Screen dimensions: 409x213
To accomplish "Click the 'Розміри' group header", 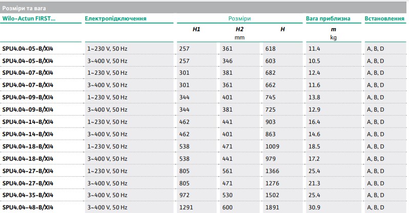I will 239,19.
